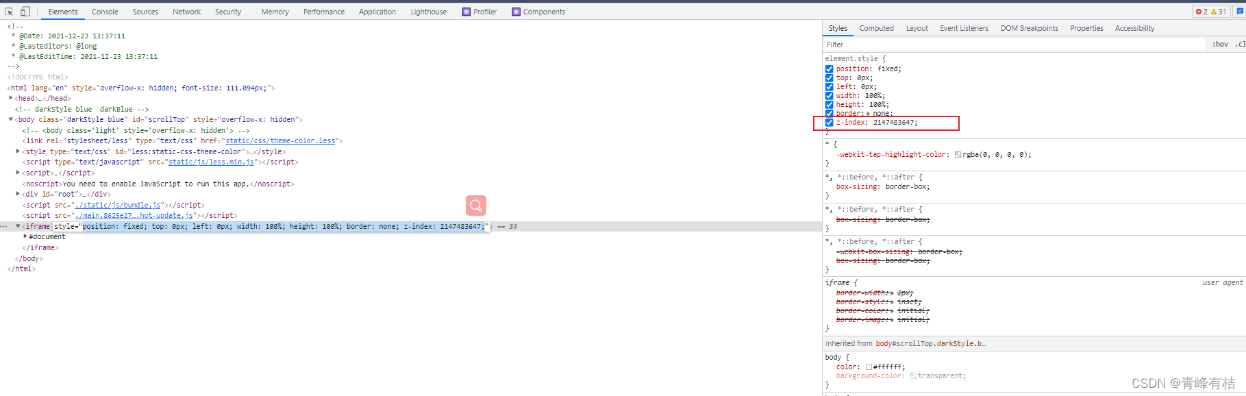The image size is (1246, 396).
Task: Collapse the body element node
Action: pos(10,119)
